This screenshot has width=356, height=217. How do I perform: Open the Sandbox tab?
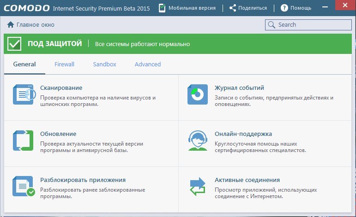point(105,65)
